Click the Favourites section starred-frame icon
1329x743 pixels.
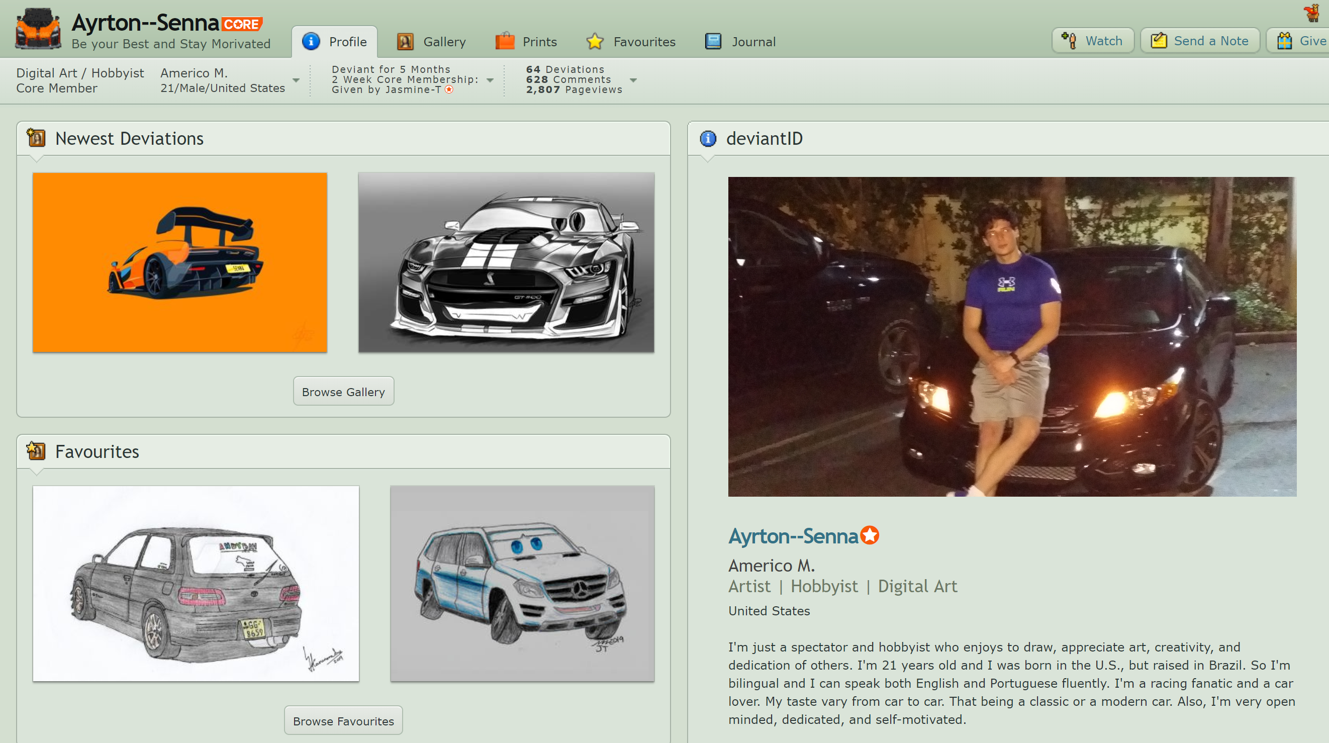click(36, 451)
